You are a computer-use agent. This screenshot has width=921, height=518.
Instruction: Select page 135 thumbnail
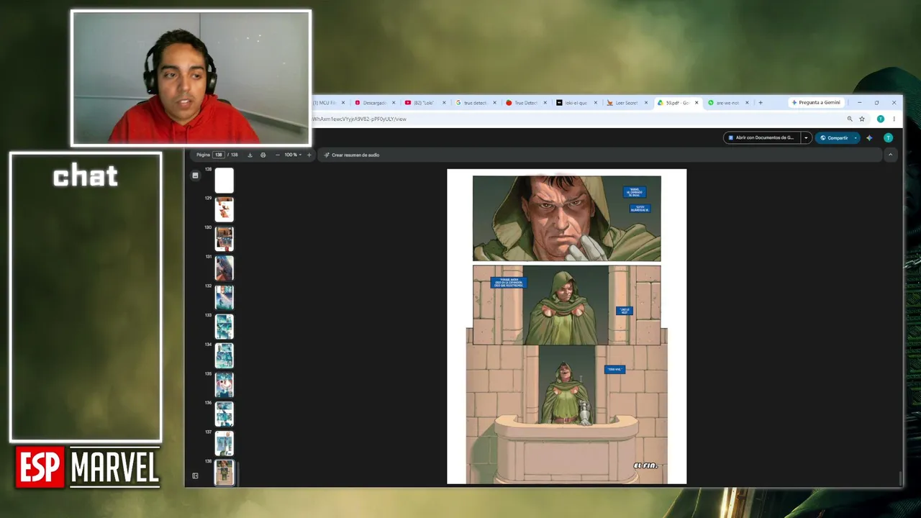224,385
